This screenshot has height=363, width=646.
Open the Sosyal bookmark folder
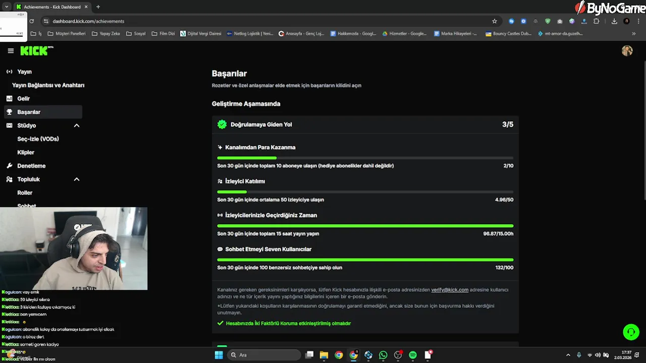click(x=136, y=34)
